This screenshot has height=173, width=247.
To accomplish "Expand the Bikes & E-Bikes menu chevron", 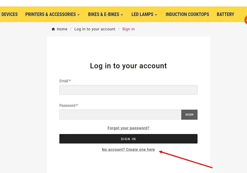I will click(x=122, y=15).
